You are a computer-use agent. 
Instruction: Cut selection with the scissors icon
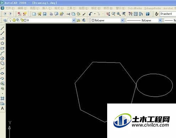coord(68,14)
